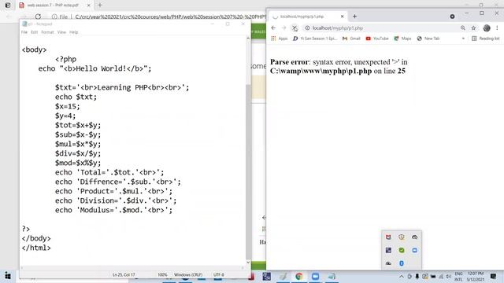This screenshot has width=504, height=283.
Task: Click the green checkmark tray icon
Action: tap(402, 250)
